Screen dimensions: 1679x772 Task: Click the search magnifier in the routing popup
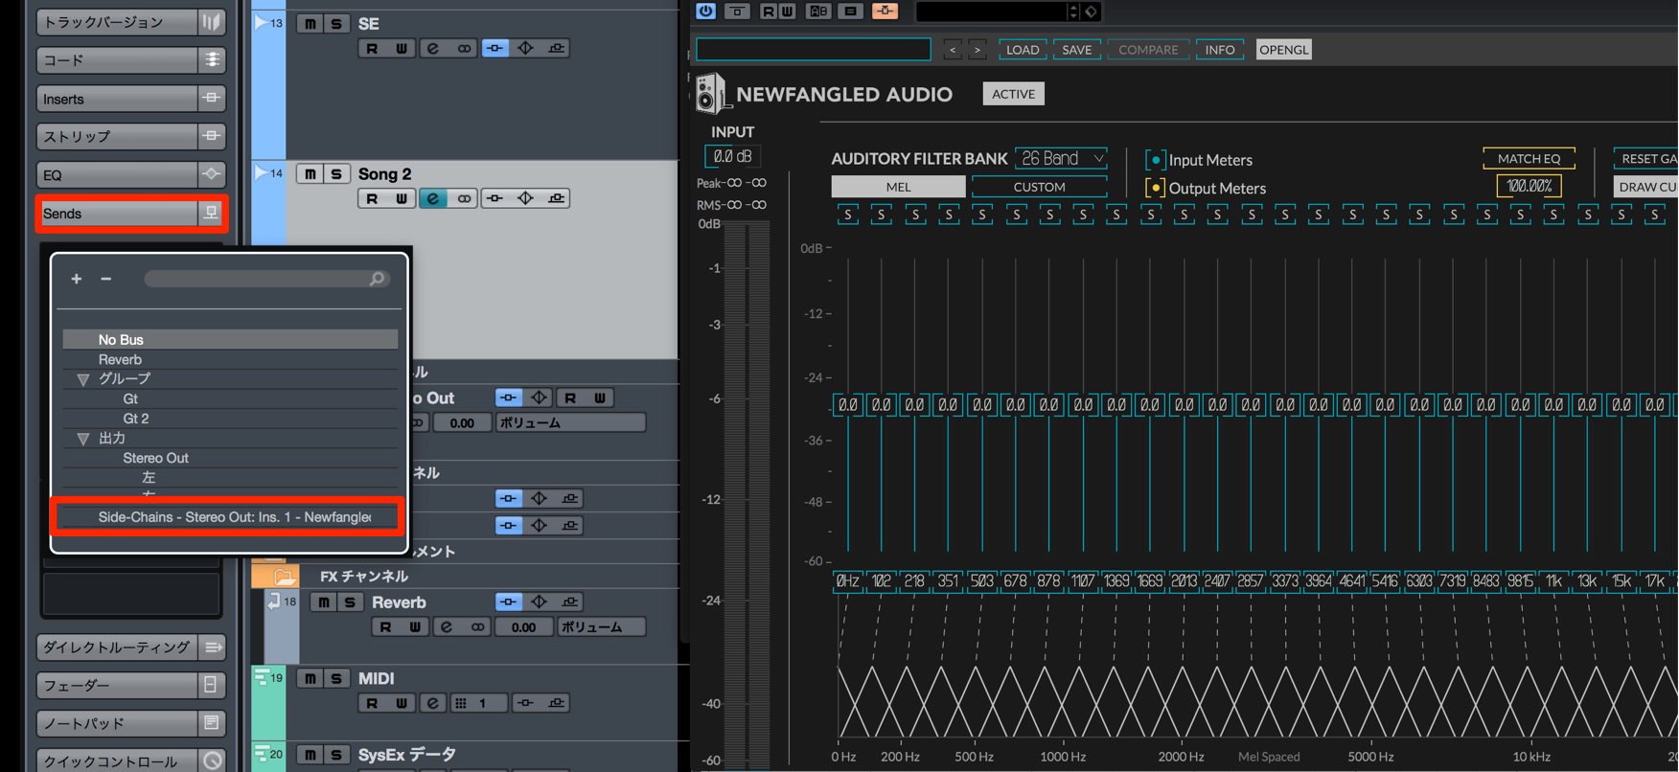pos(377,279)
